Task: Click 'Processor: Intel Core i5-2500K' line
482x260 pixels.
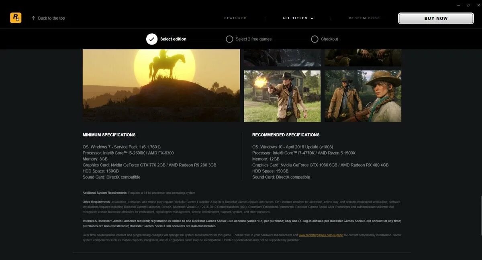Action: [128, 153]
